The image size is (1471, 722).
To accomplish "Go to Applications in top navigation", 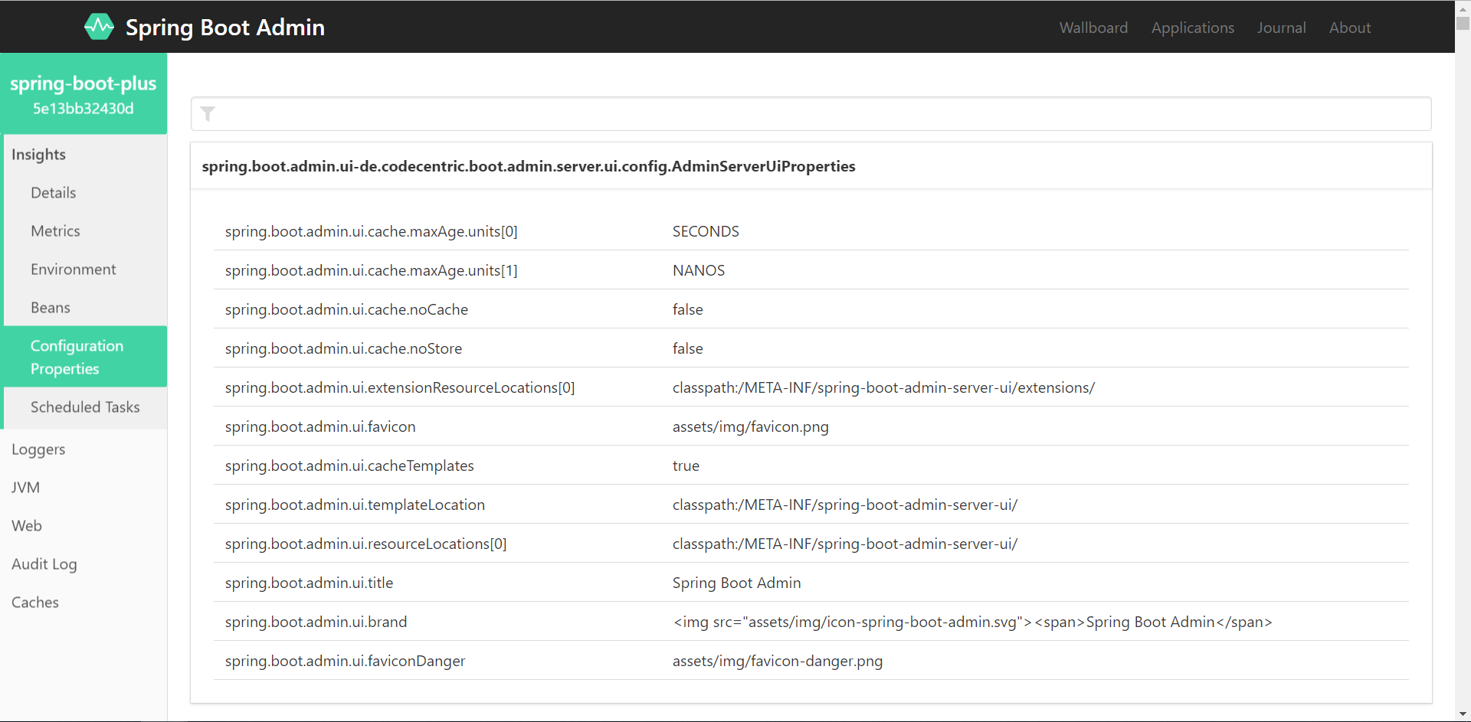I will pos(1192,28).
